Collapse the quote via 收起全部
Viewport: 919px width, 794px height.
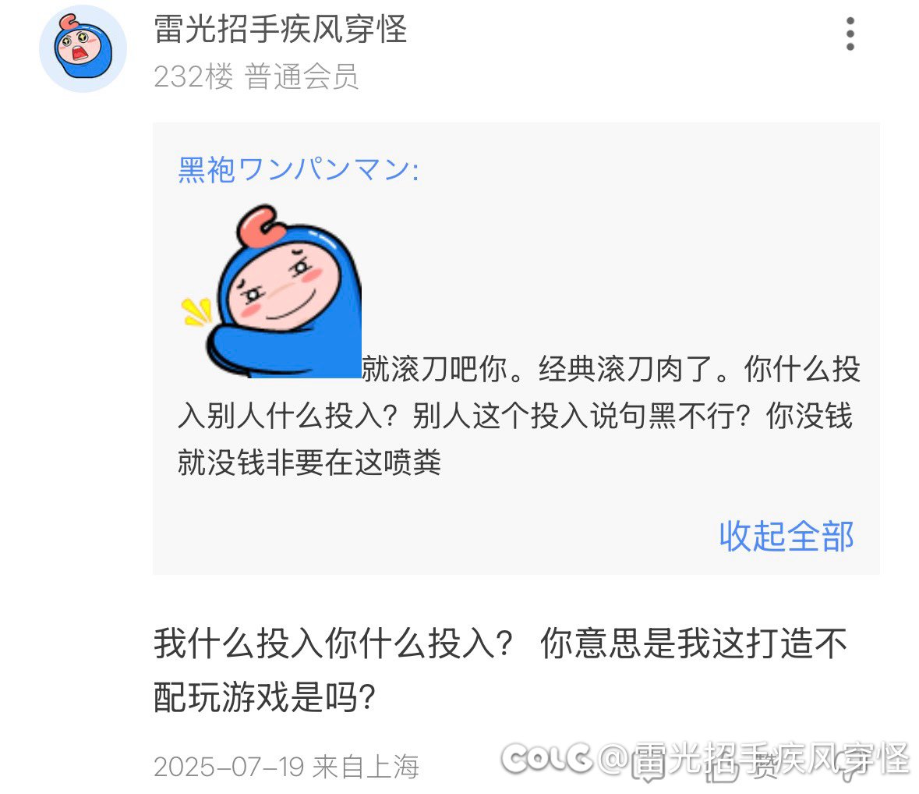tap(786, 537)
